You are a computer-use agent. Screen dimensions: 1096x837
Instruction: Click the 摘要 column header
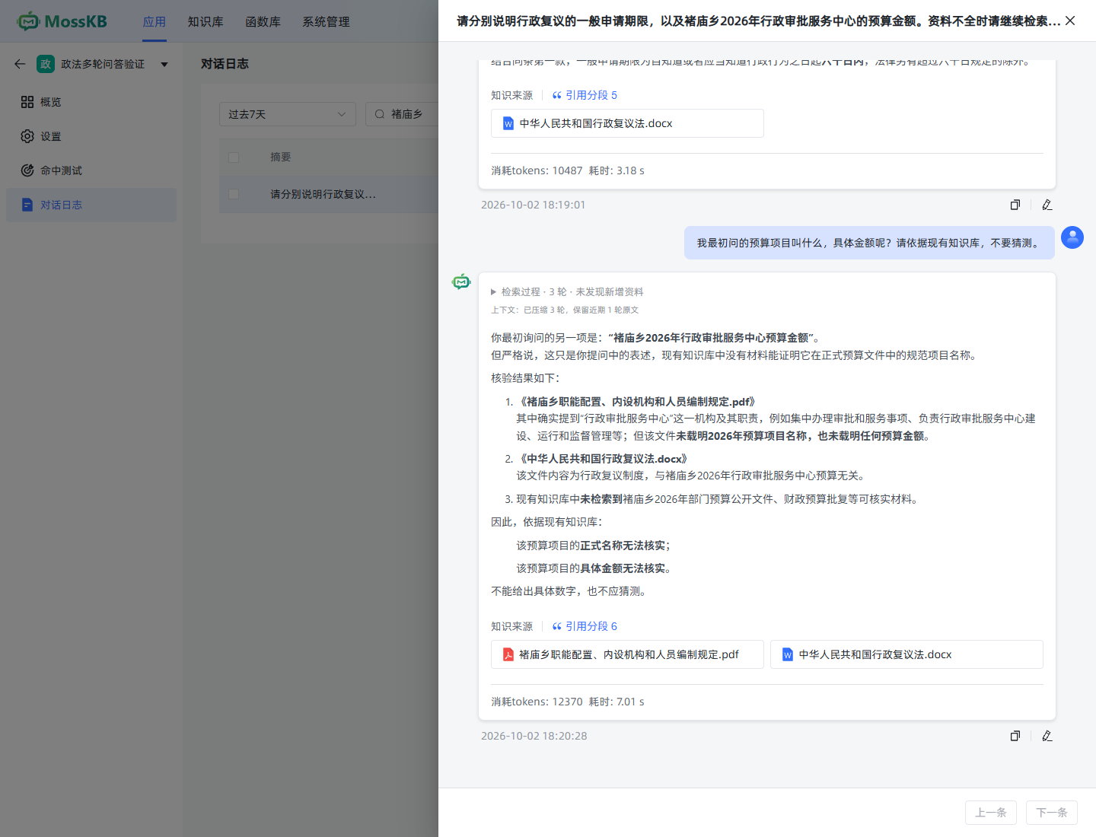click(x=281, y=157)
